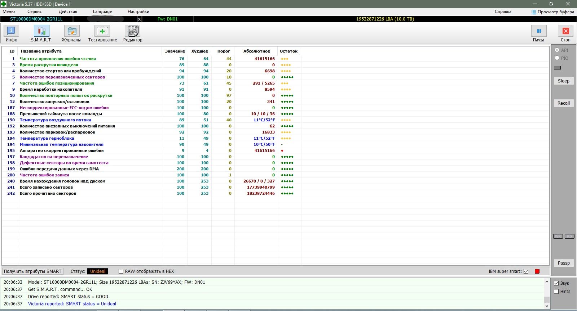577x311 pixels.
Task: Toggle the Звук sound checkbox
Action: [x=556, y=283]
